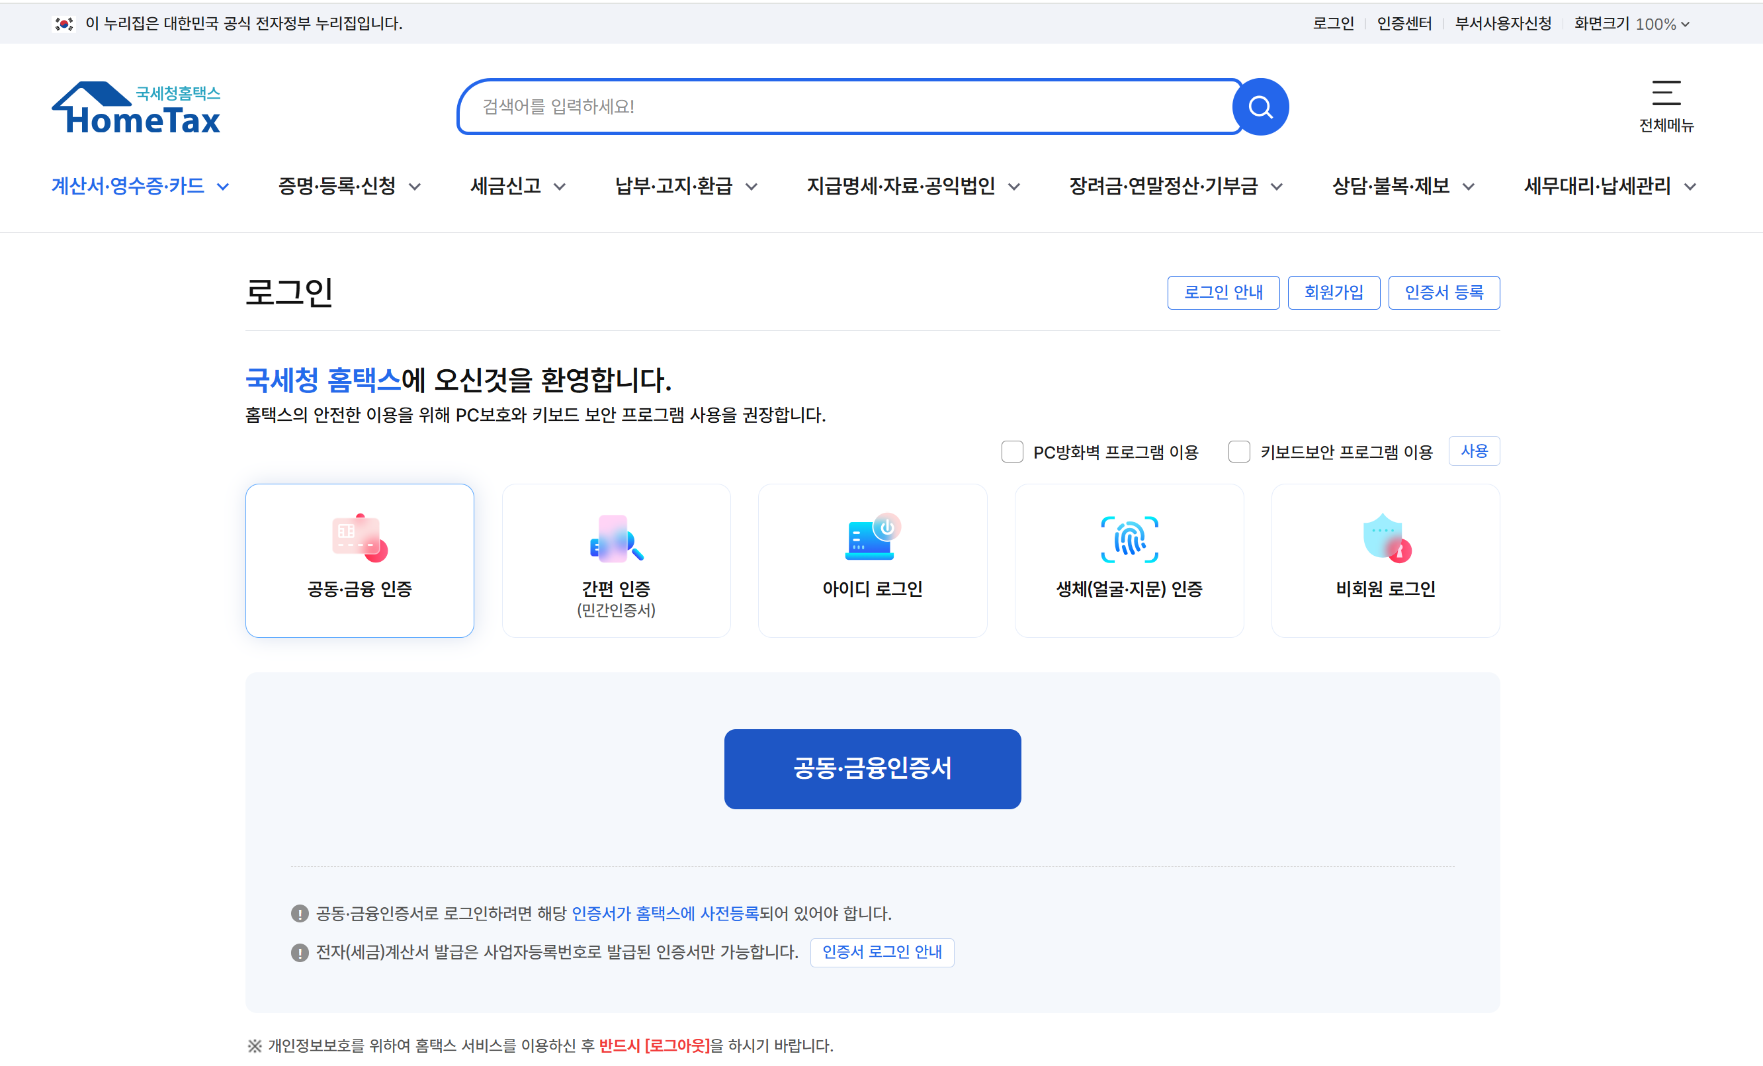Open 납부·고지·환급 menu label
Image resolution: width=1763 pixels, height=1066 pixels.
coord(674,186)
